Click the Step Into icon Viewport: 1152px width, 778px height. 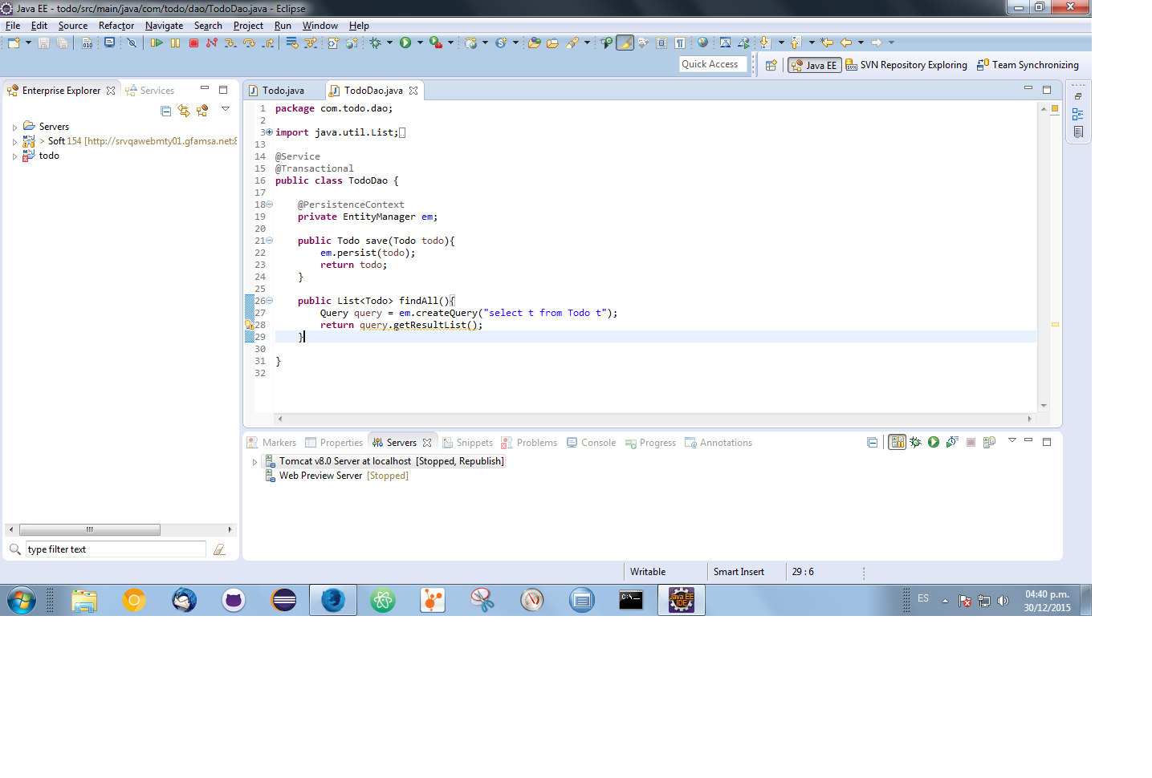click(x=230, y=43)
